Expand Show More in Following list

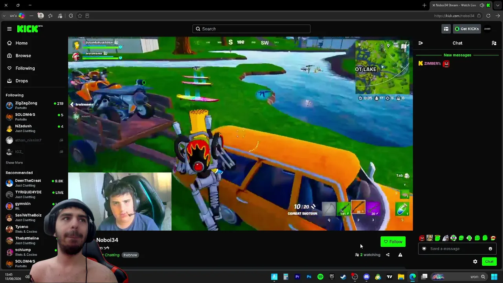[x=14, y=163]
